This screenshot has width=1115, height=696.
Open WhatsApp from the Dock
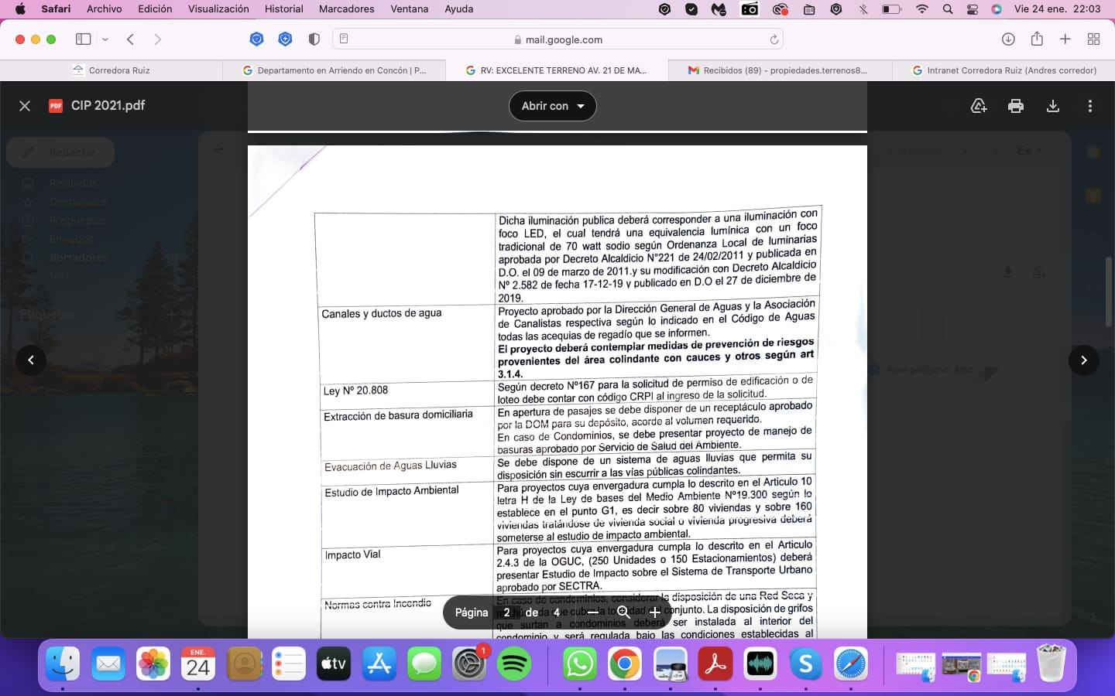(x=580, y=664)
